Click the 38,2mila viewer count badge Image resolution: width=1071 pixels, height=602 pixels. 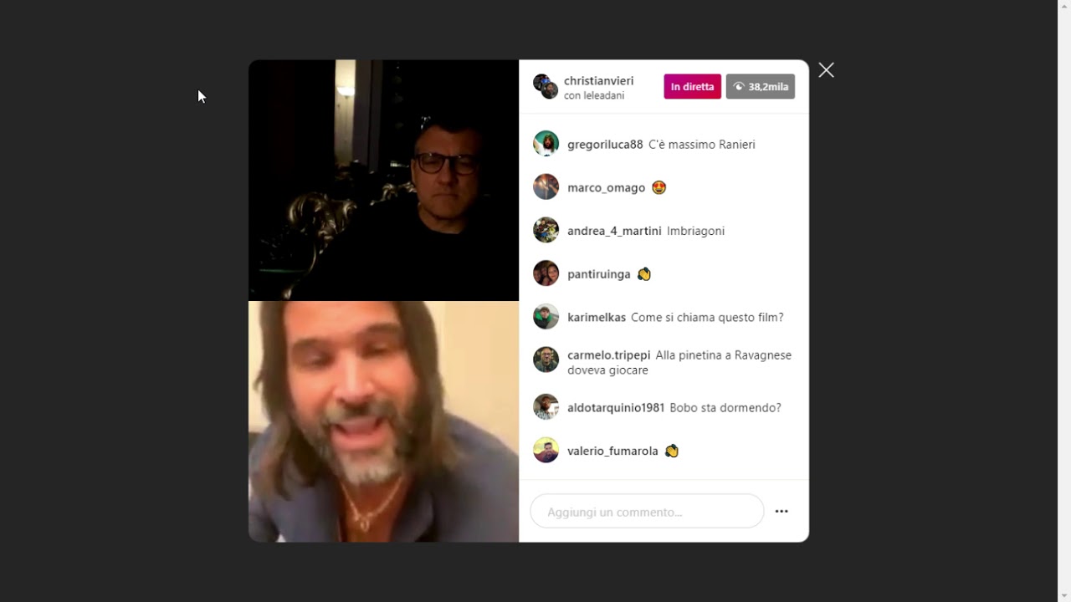coord(760,86)
